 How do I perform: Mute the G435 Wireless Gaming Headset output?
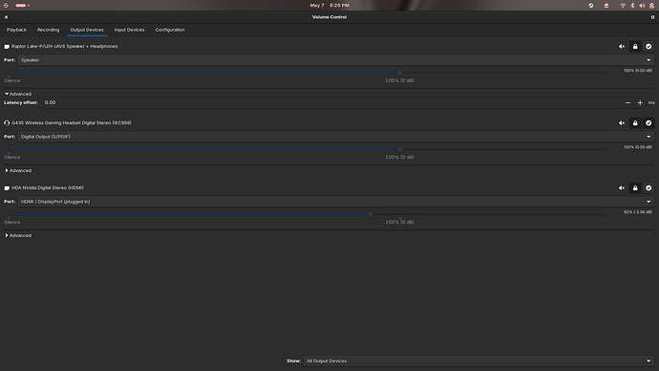(622, 123)
